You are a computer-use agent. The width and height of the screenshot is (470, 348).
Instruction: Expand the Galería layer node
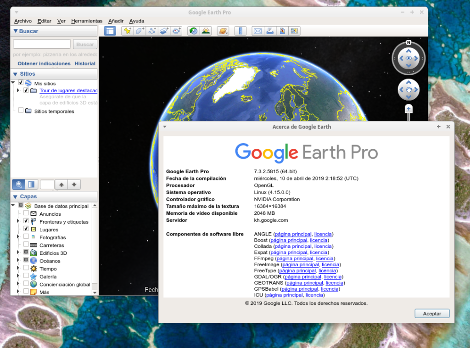(18, 276)
